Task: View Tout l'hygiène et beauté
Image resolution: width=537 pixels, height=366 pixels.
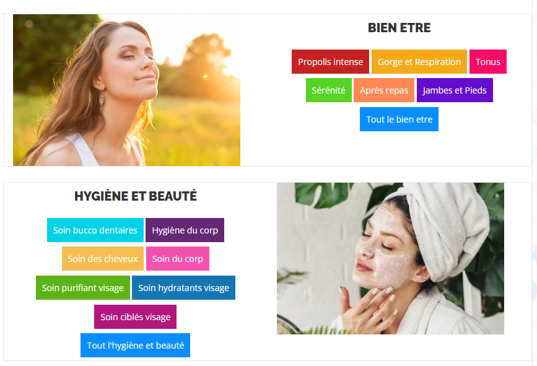Action: (135, 345)
